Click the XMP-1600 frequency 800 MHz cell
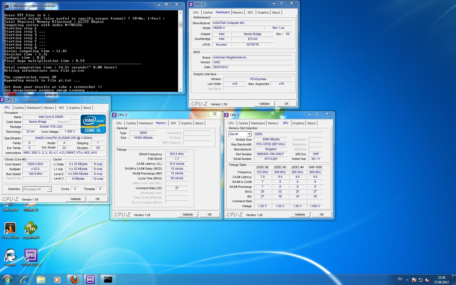This screenshot has height=285, width=456. click(x=315, y=172)
